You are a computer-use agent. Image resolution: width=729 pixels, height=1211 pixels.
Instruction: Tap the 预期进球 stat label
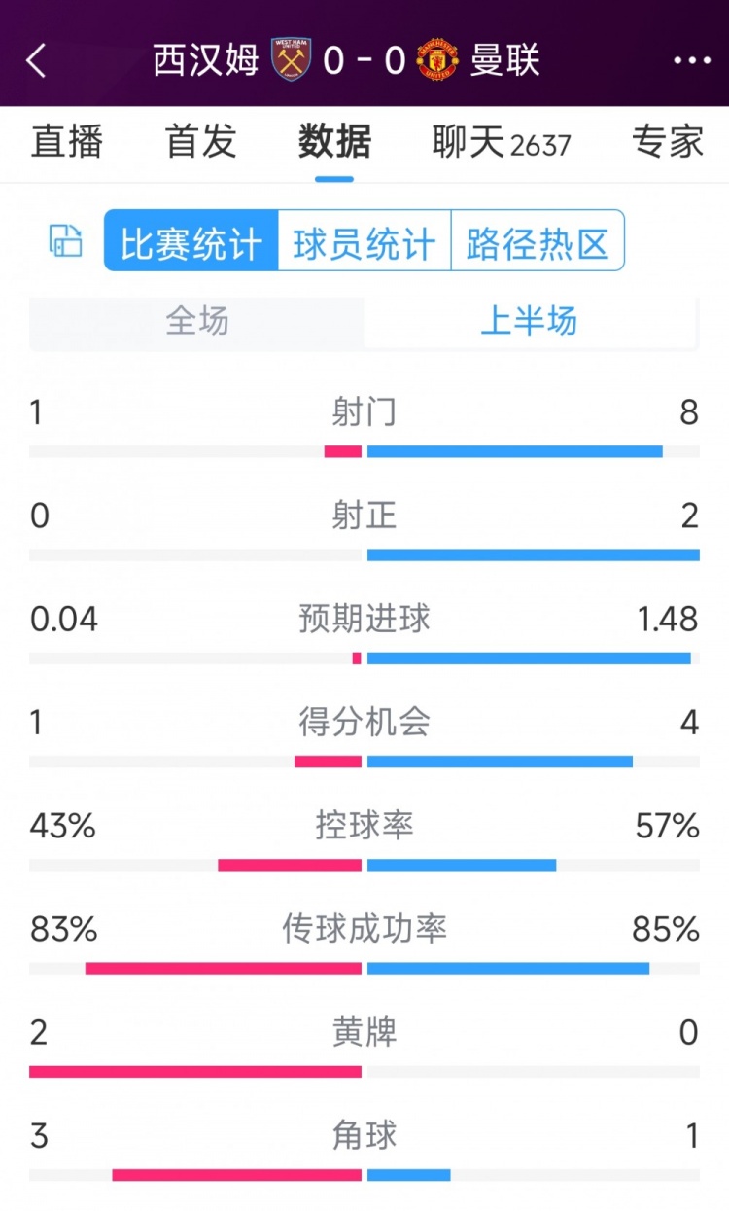point(364,619)
